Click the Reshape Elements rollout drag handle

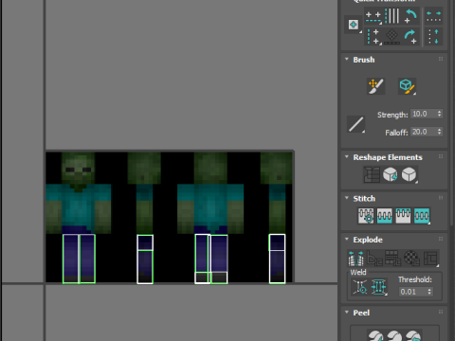[441, 156]
